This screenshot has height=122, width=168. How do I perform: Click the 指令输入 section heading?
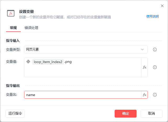[13, 41]
